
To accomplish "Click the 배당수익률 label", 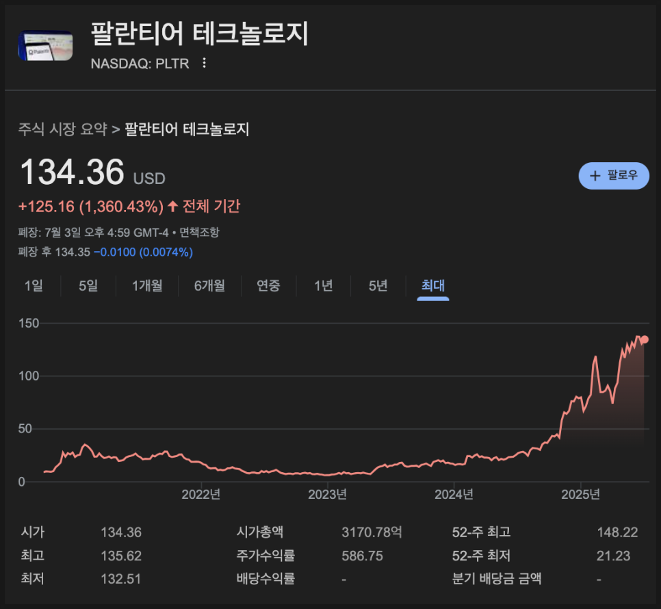I will point(265,579).
